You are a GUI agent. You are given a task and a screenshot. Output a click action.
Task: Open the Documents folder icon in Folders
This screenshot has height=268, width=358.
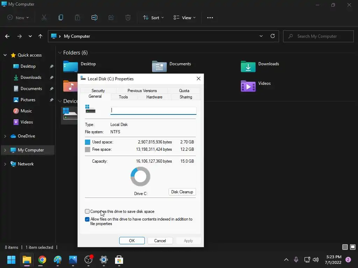pos(159,66)
